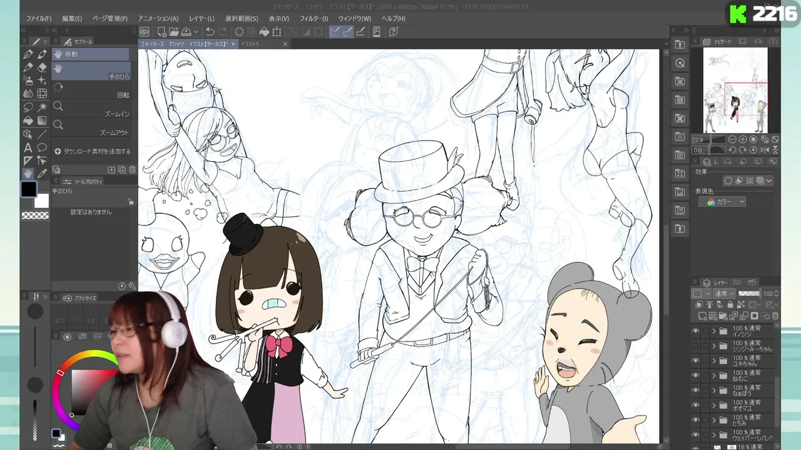Hide the イノシシ layer folder
This screenshot has height=450, width=801.
tap(695, 331)
